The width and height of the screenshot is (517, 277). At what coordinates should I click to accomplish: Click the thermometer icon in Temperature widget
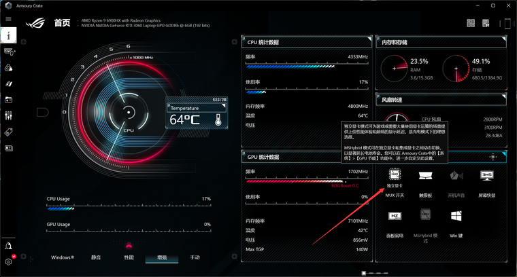(218, 119)
